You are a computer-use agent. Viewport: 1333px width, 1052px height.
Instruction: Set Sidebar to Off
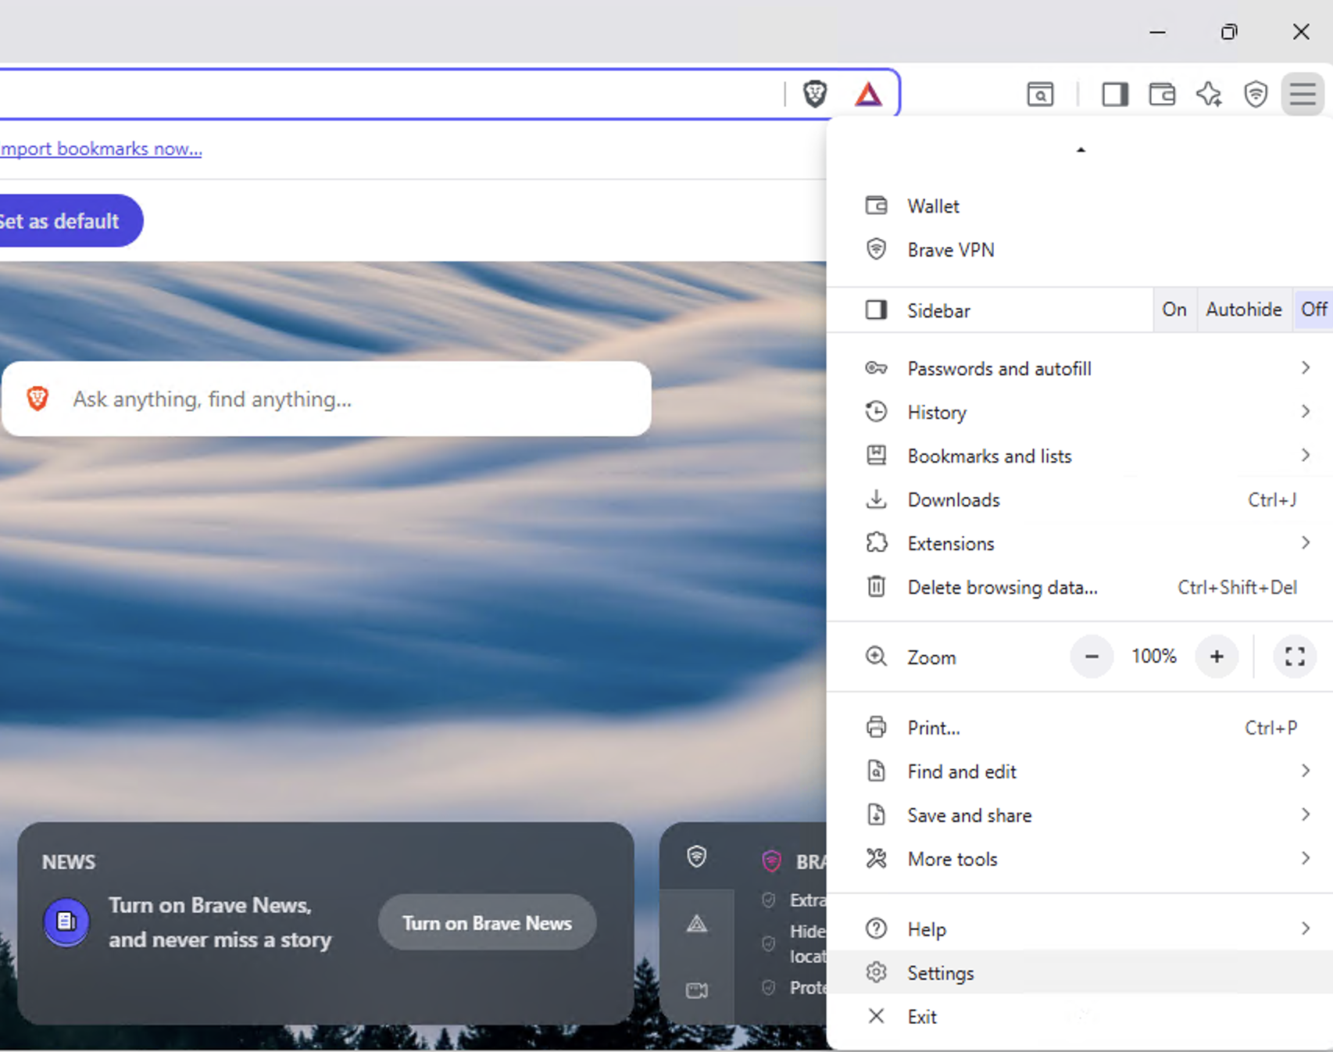tap(1313, 310)
